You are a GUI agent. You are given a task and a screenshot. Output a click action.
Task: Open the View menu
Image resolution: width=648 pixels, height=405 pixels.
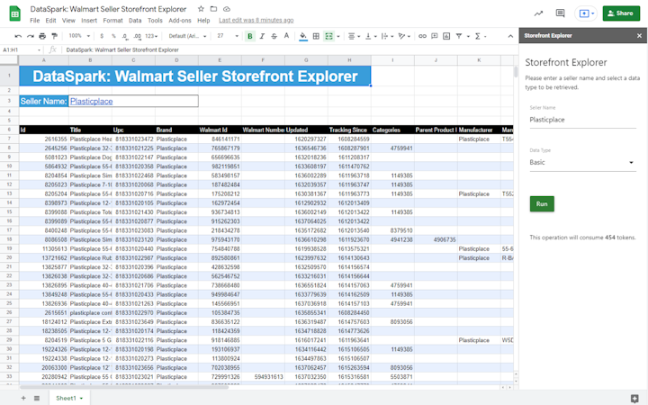(x=68, y=20)
